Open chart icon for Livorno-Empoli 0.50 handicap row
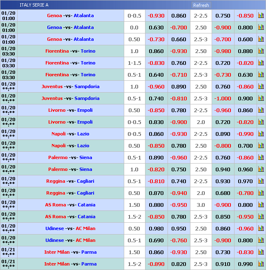 (261, 110)
